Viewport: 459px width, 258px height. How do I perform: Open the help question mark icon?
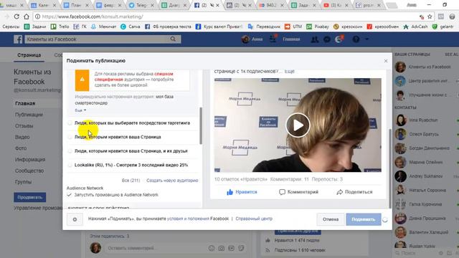point(356,39)
